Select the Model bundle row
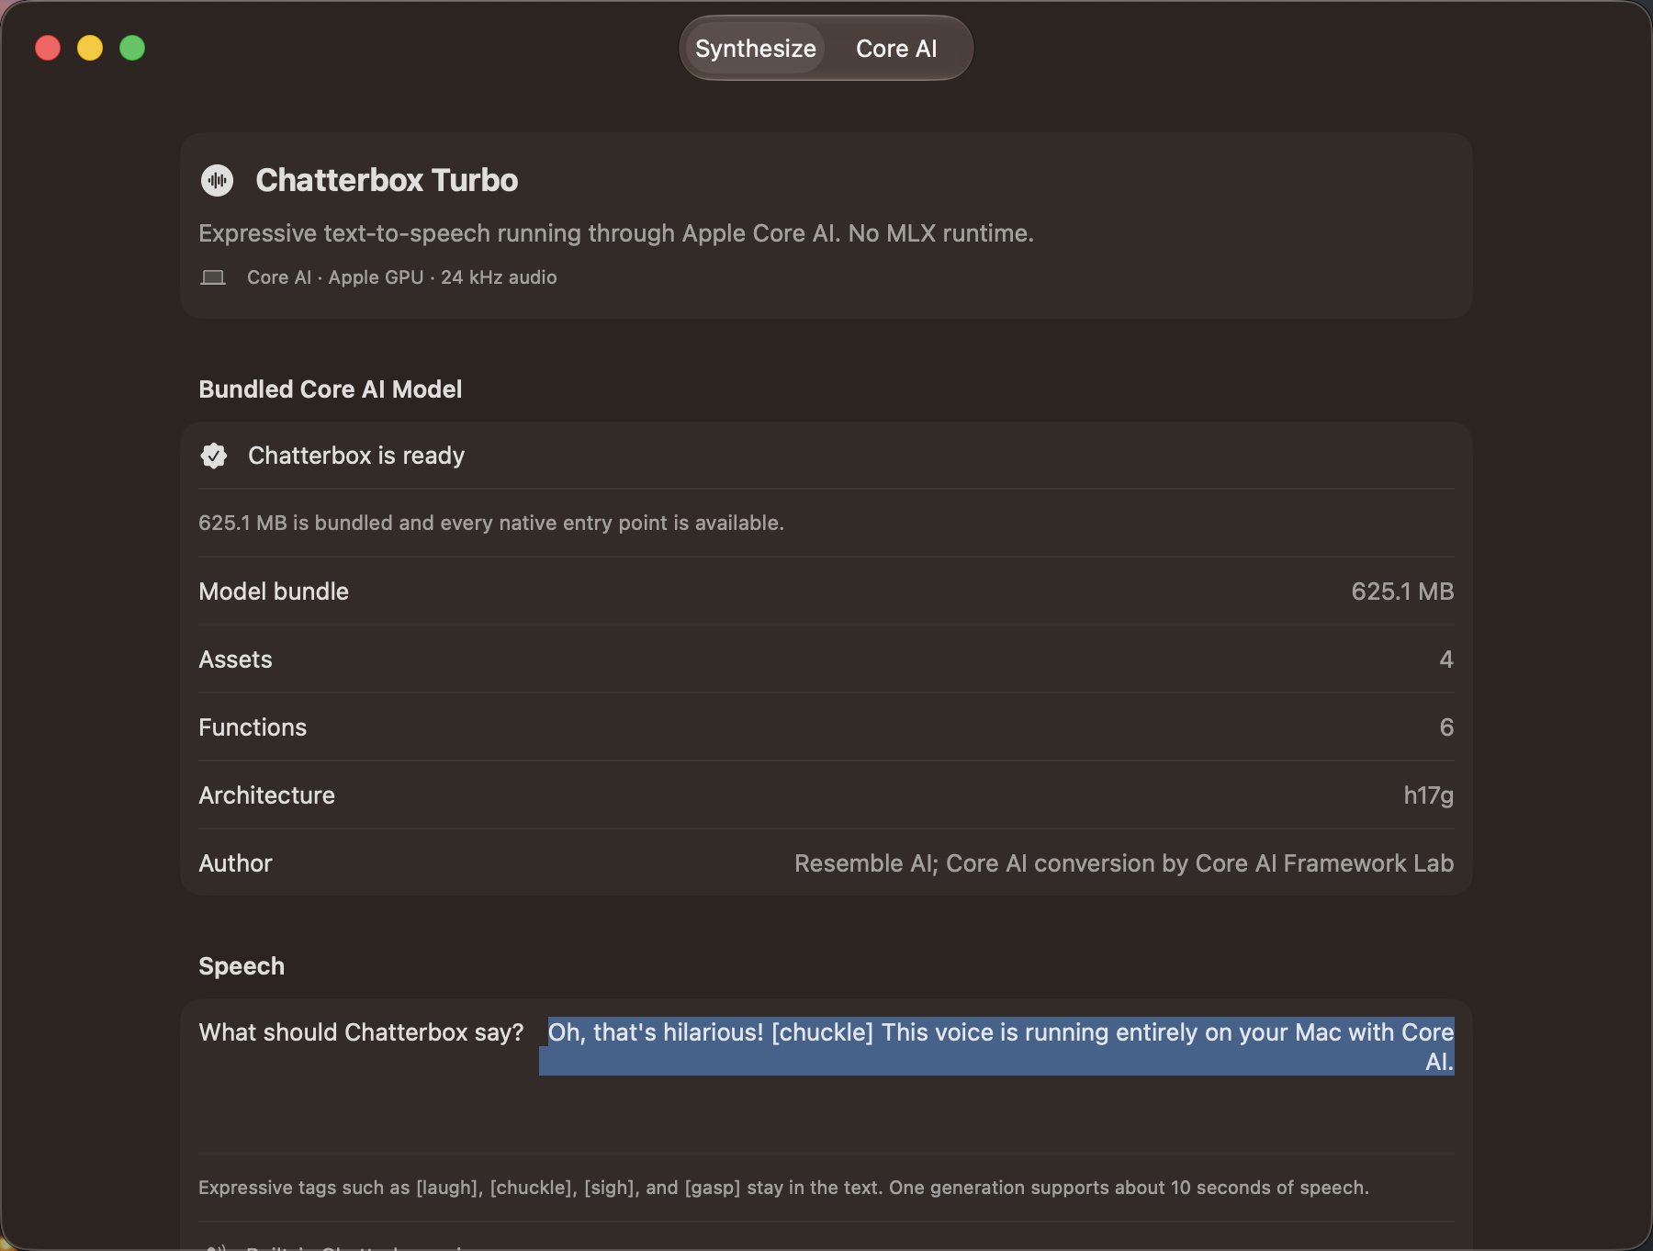 click(x=826, y=592)
